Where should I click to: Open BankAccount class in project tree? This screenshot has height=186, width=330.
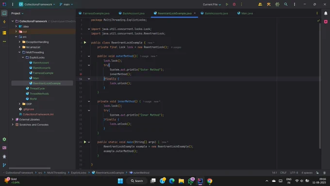point(41,63)
